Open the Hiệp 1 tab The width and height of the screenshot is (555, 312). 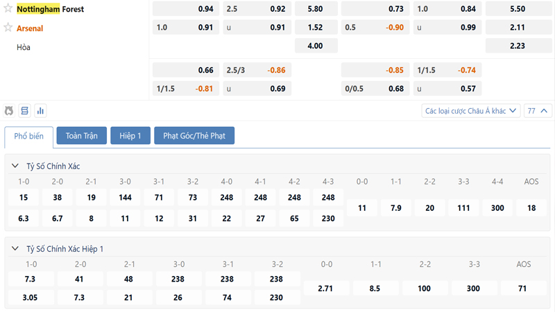pos(130,136)
